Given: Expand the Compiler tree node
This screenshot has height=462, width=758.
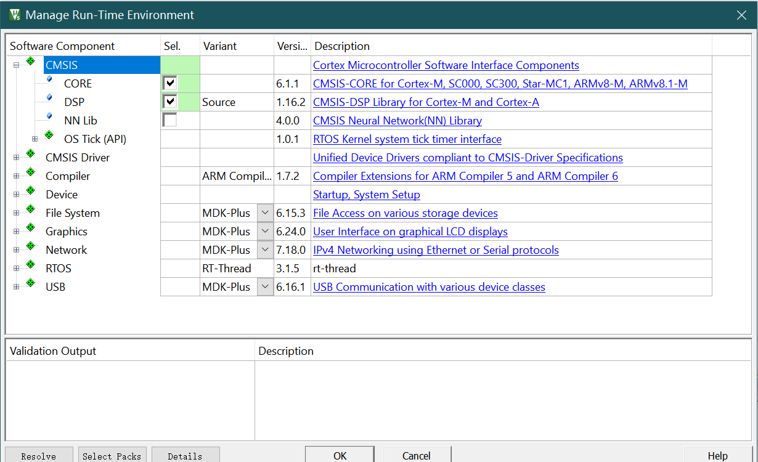Looking at the screenshot, I should point(16,176).
